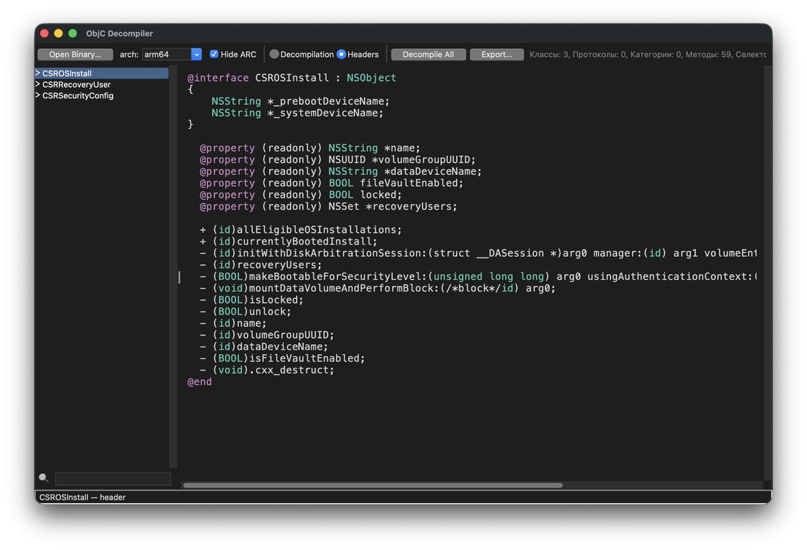This screenshot has width=807, height=550.
Task: Close the ObjC Decompiler window
Action: click(x=44, y=33)
